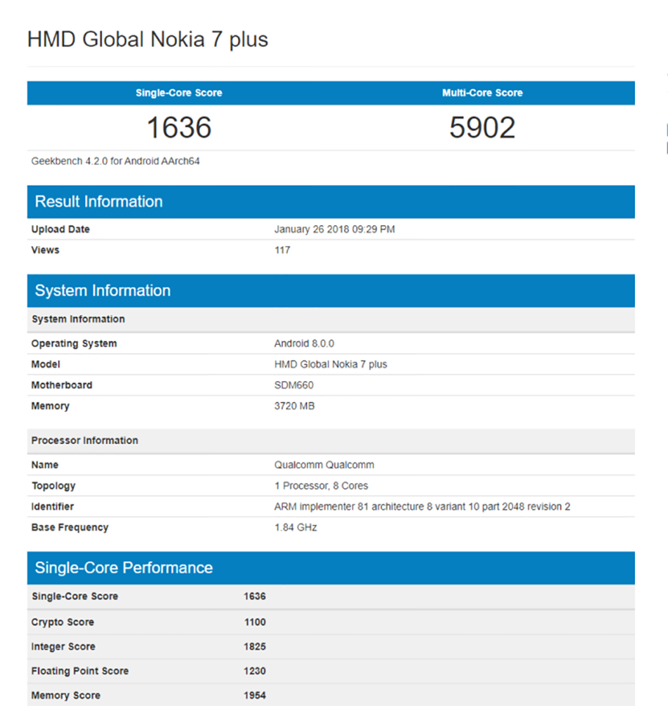The image size is (668, 706).
Task: Click the Motherboard label
Action: (x=62, y=385)
